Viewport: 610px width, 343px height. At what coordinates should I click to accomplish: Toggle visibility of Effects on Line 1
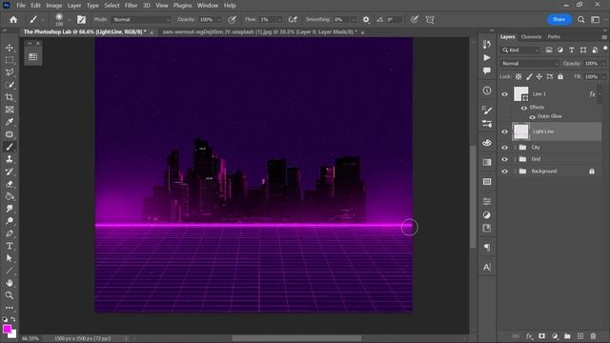coord(524,108)
